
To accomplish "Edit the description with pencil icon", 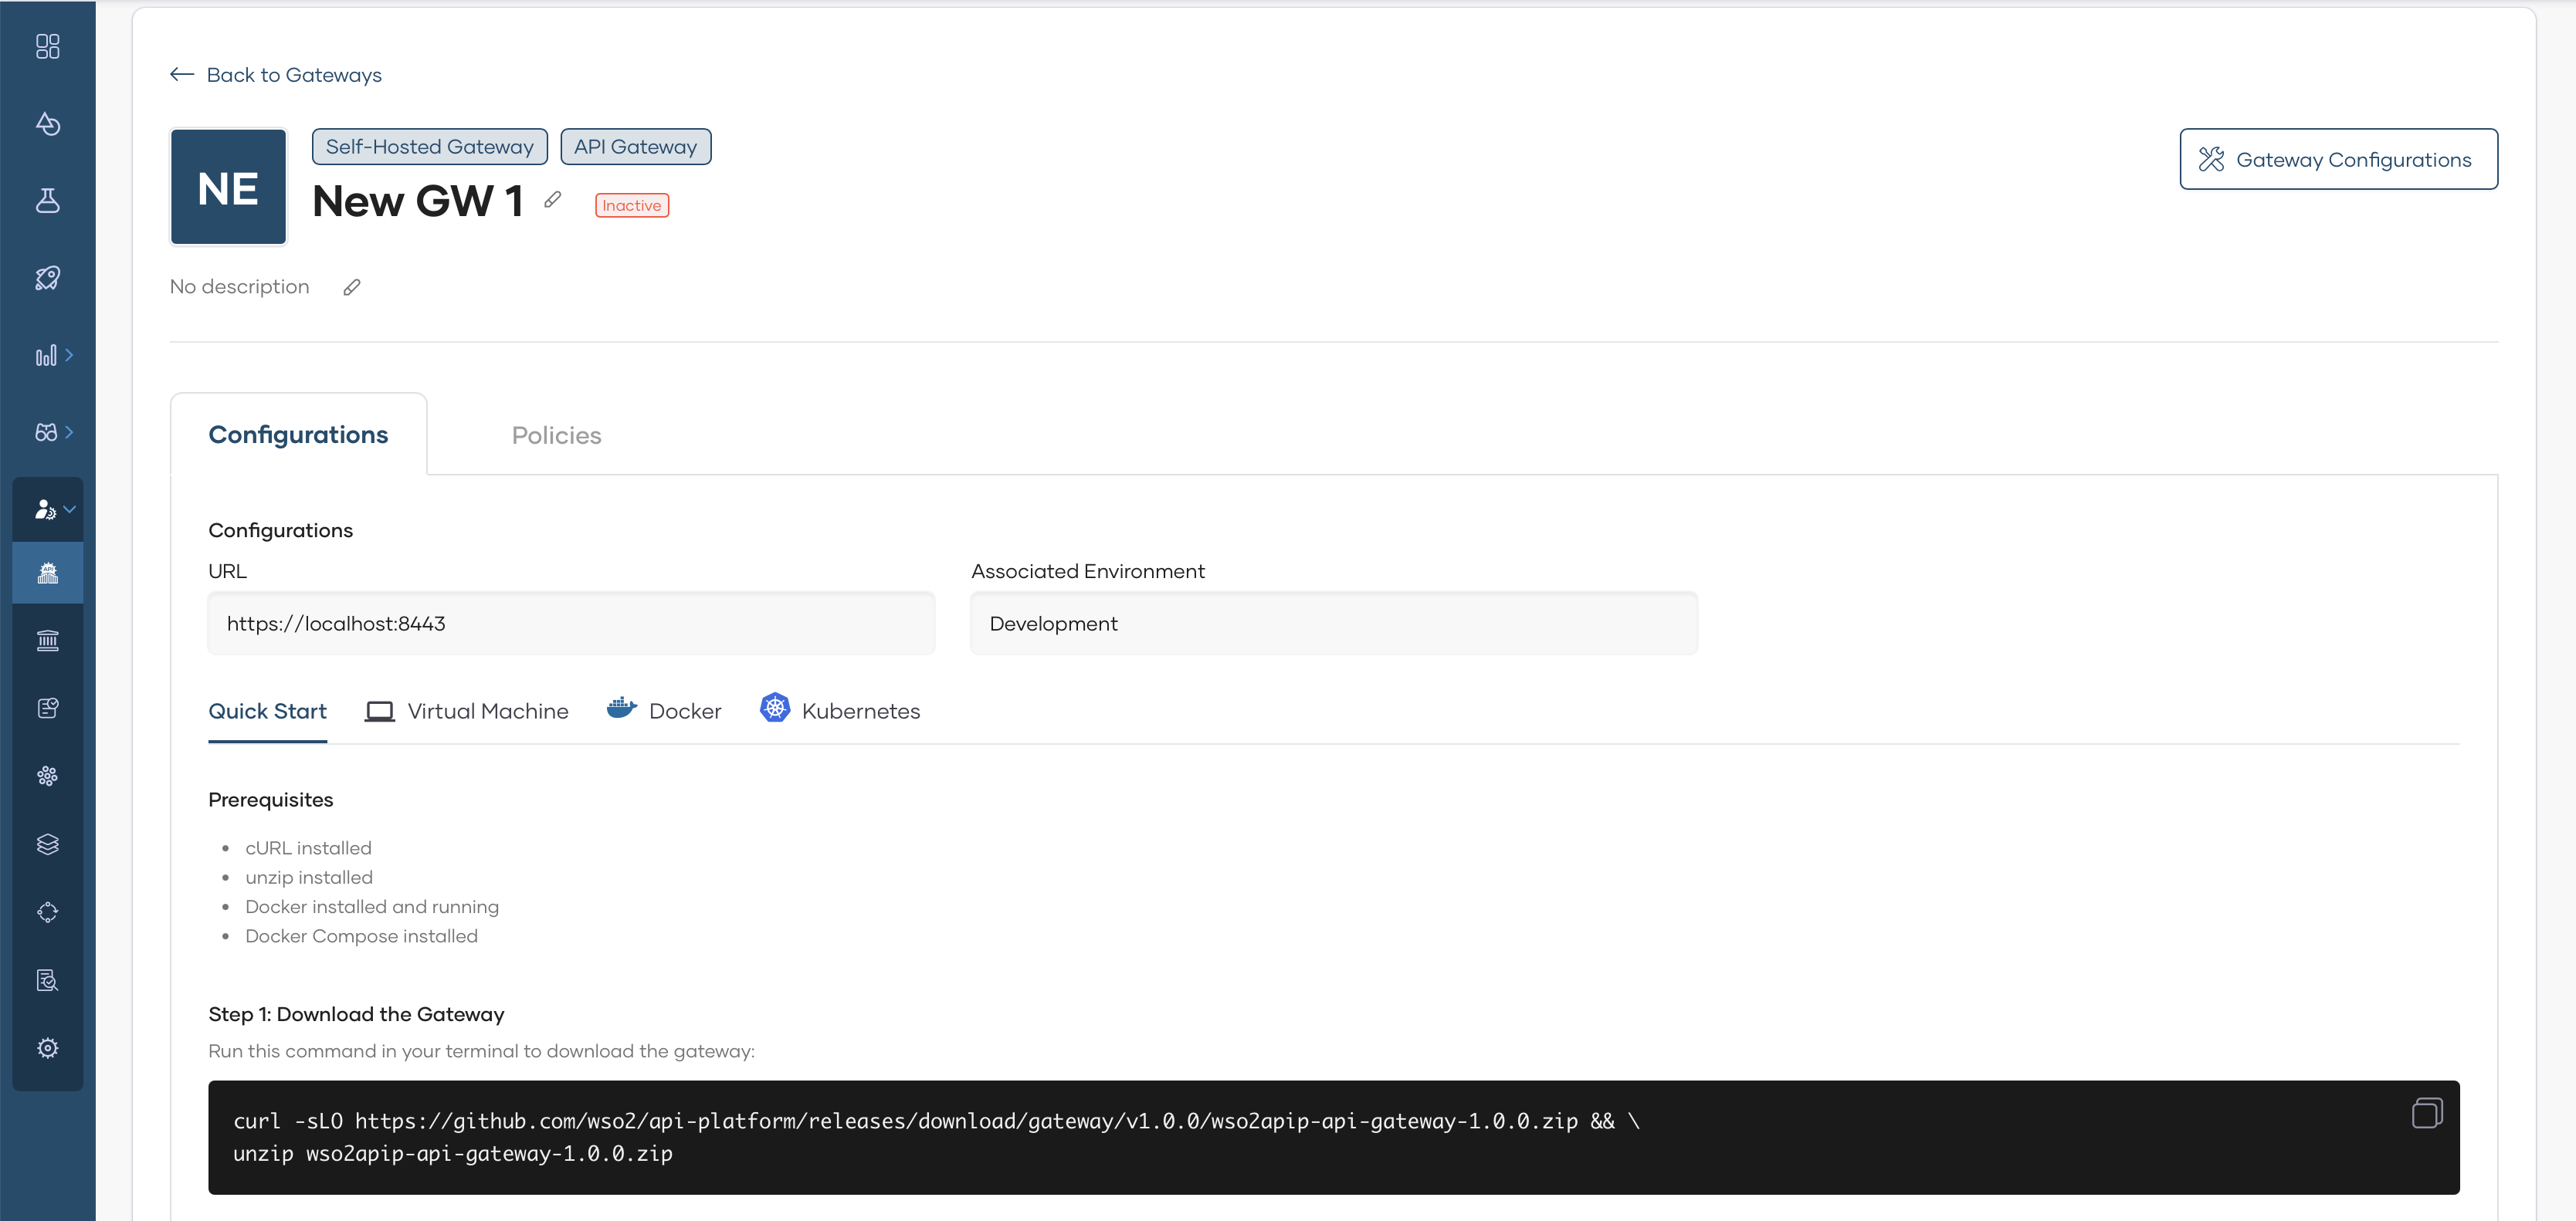I will [x=352, y=288].
